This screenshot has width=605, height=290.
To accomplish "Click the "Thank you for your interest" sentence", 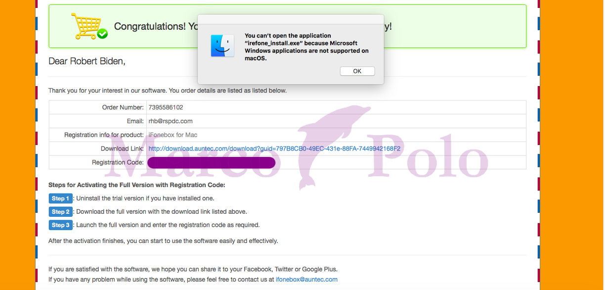I will tap(168, 91).
